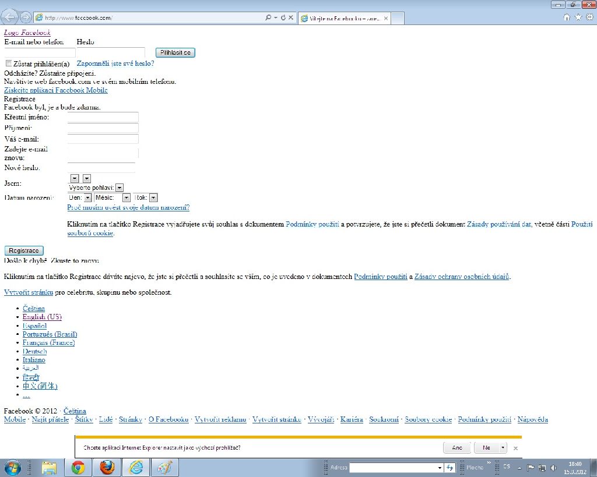
Task: Open volume speaker tray icon
Action: (x=554, y=468)
